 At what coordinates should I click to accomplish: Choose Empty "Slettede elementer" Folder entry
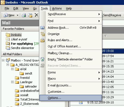click(71, 59)
